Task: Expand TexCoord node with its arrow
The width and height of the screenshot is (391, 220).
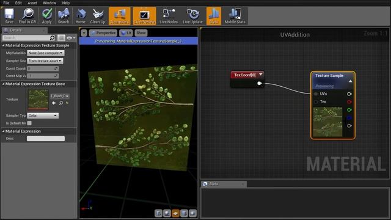Action: point(261,75)
